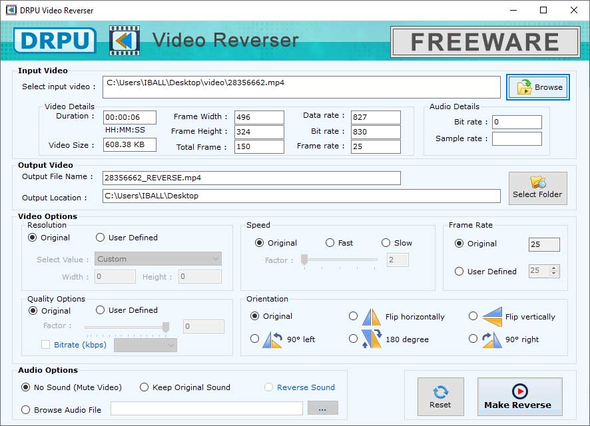The width and height of the screenshot is (590, 426).
Task: Click the app icon in title bar
Action: [11, 10]
